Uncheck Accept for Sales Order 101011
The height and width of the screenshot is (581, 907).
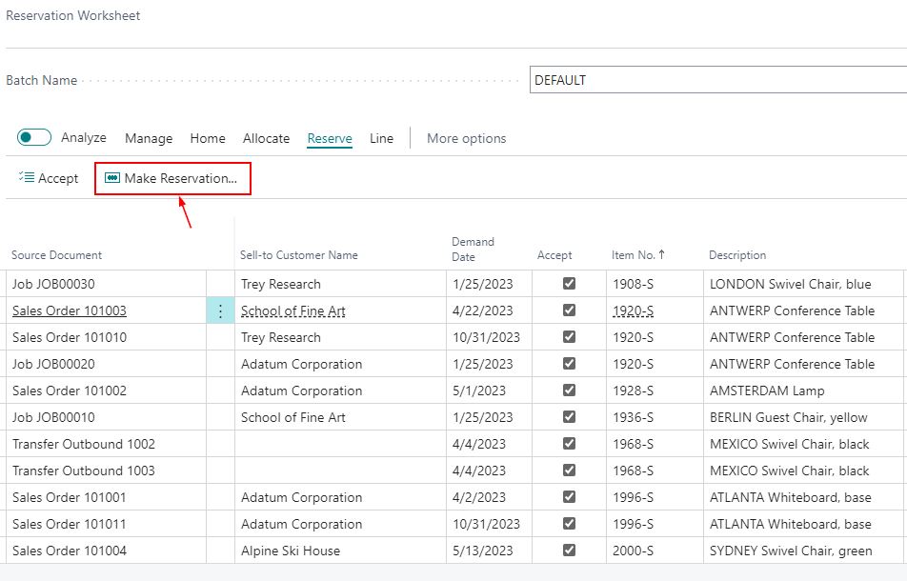[x=569, y=523]
